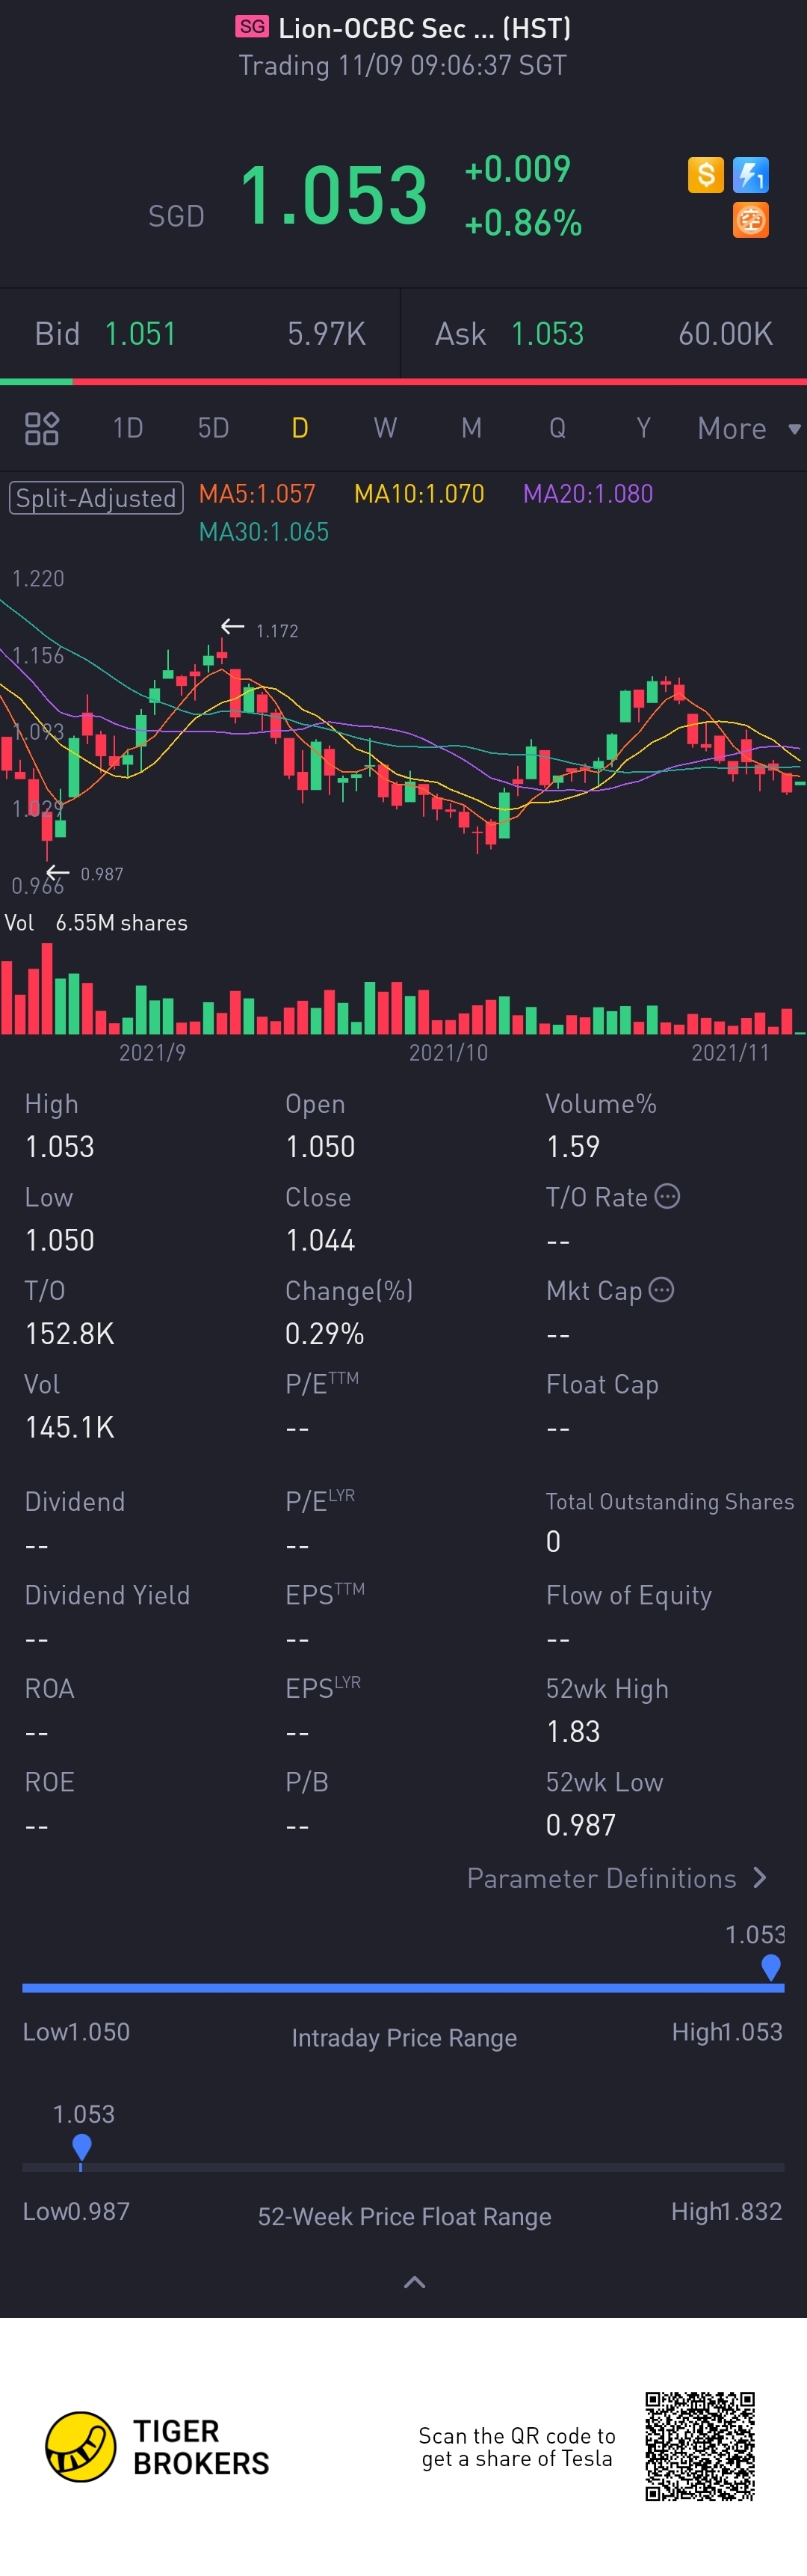
Task: Switch chart to 1D intraday view
Action: pos(128,428)
